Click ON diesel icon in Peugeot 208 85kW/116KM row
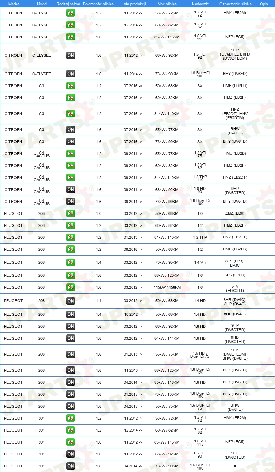Screen dimensions: 275x472 71,382
